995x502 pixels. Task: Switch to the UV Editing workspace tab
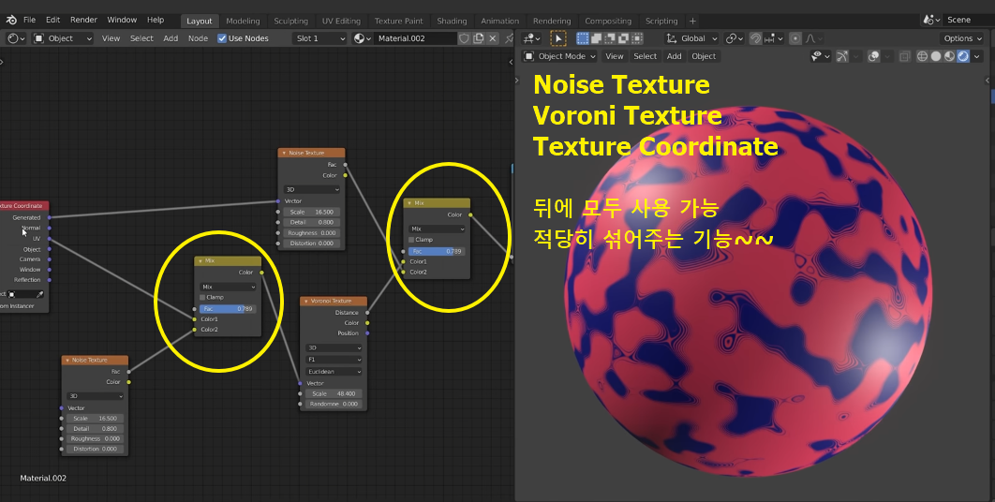pos(341,21)
